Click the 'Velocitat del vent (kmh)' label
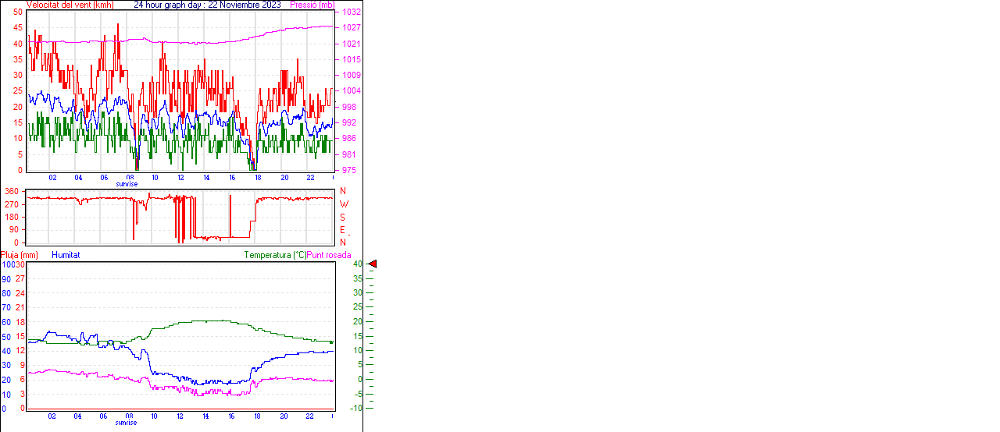The image size is (1000, 432). (70, 5)
